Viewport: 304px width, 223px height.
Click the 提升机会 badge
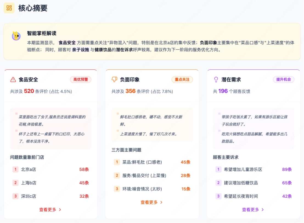pyautogui.click(x=283, y=80)
